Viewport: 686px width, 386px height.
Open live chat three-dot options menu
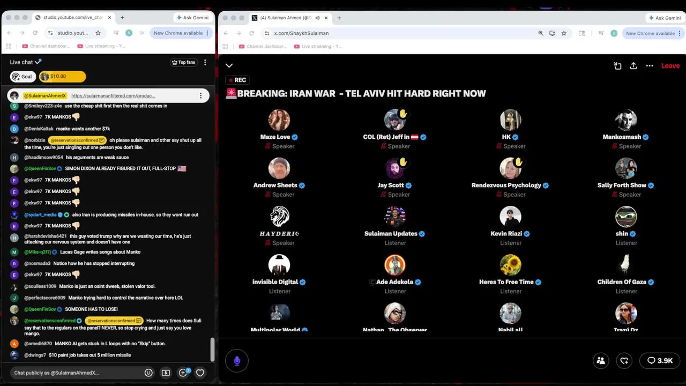[205, 62]
